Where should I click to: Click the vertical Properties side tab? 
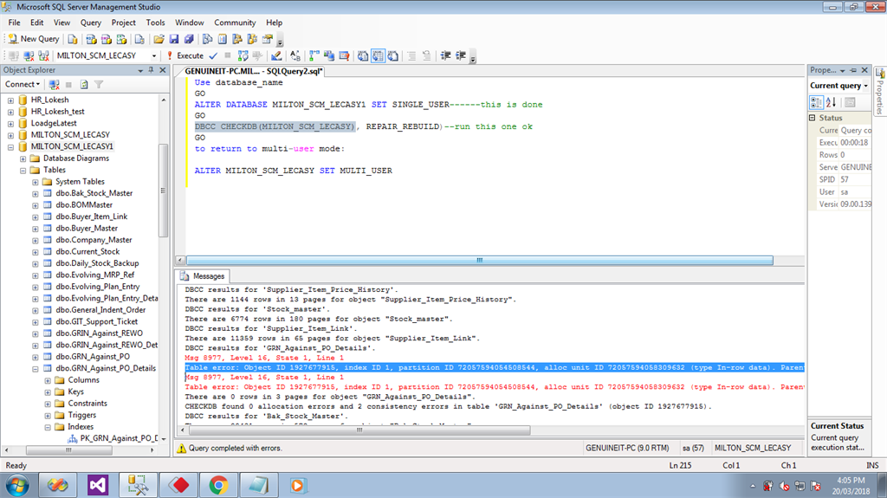click(x=880, y=91)
